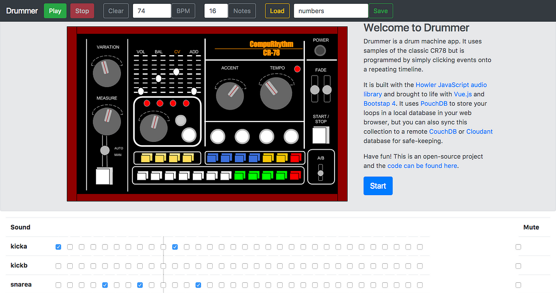Visit the CouchDB link
This screenshot has width=556, height=293.
(x=442, y=132)
